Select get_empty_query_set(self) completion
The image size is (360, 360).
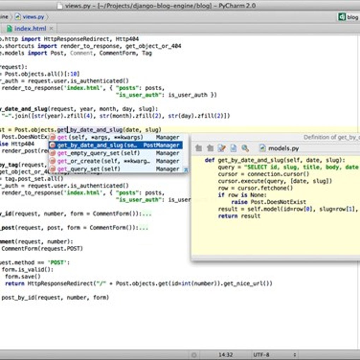(x=116, y=153)
